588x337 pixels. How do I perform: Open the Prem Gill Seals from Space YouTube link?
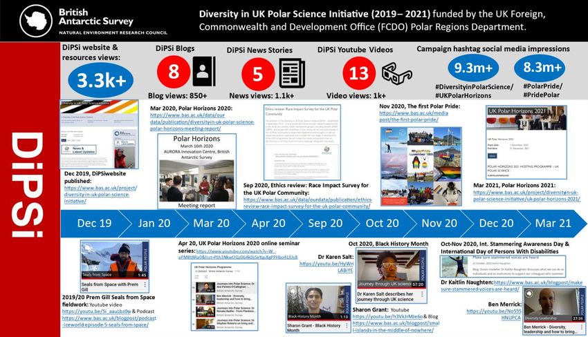[96, 311]
